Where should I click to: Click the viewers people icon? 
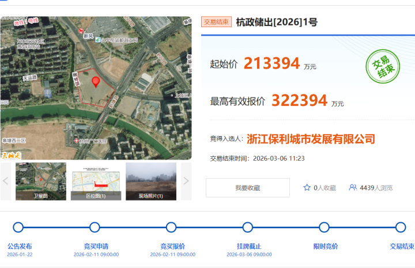coord(353,187)
